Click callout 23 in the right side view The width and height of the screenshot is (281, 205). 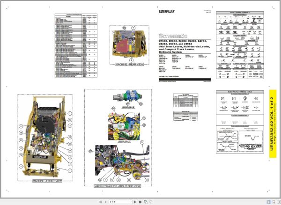tap(129, 180)
